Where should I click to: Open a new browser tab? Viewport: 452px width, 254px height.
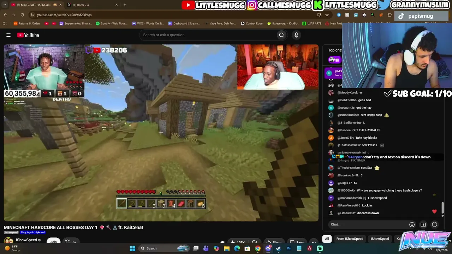pyautogui.click(x=125, y=5)
